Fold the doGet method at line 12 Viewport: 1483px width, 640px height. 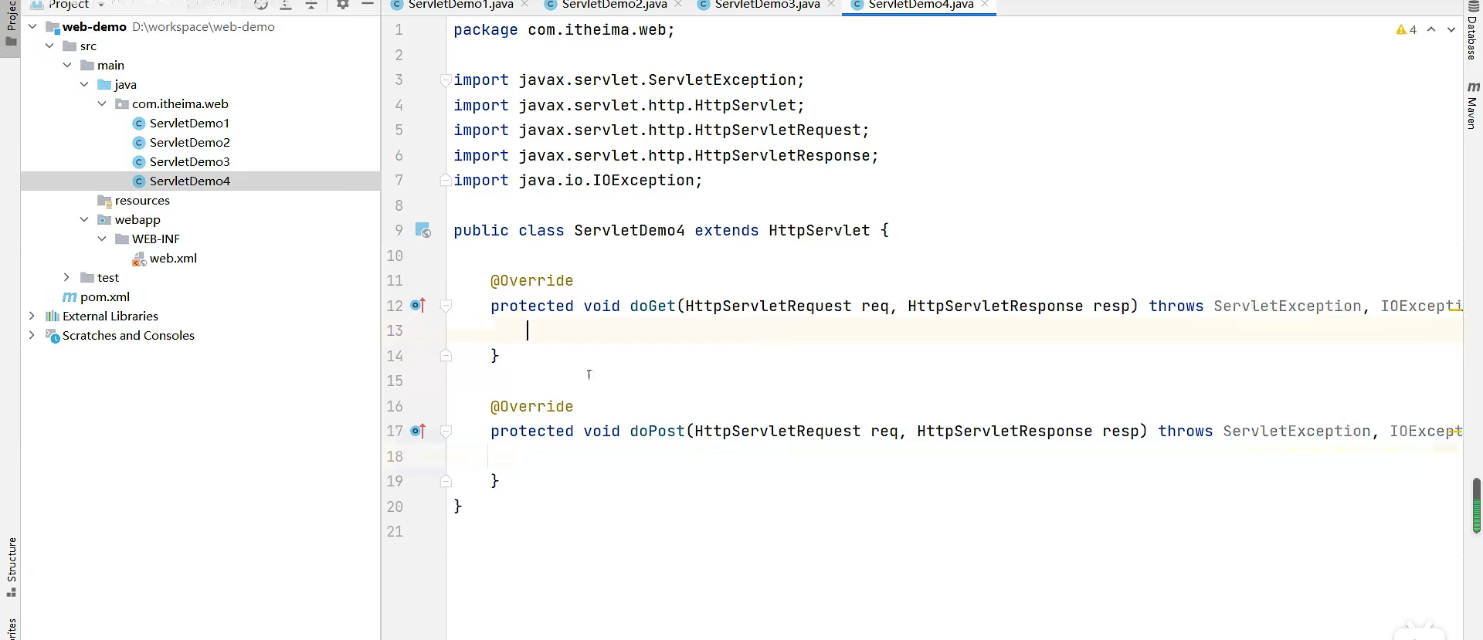[x=446, y=306]
